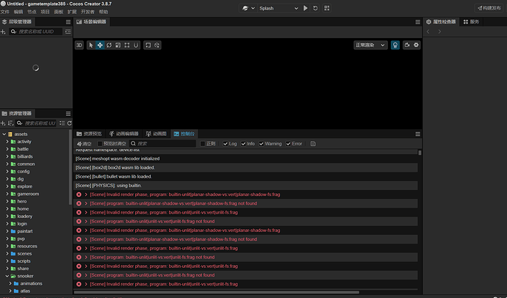Switch to the Console 控制台 tab
The image size is (507, 298).
pyautogui.click(x=184, y=134)
